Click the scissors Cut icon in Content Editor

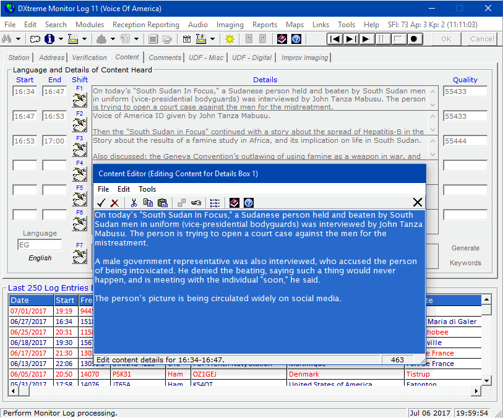134,203
